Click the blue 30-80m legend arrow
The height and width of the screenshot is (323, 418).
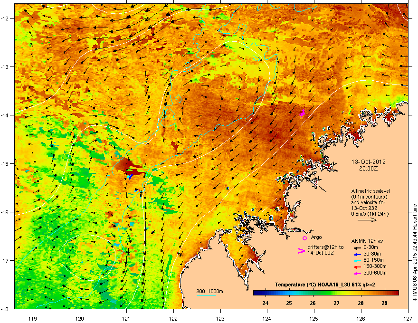tap(357, 254)
